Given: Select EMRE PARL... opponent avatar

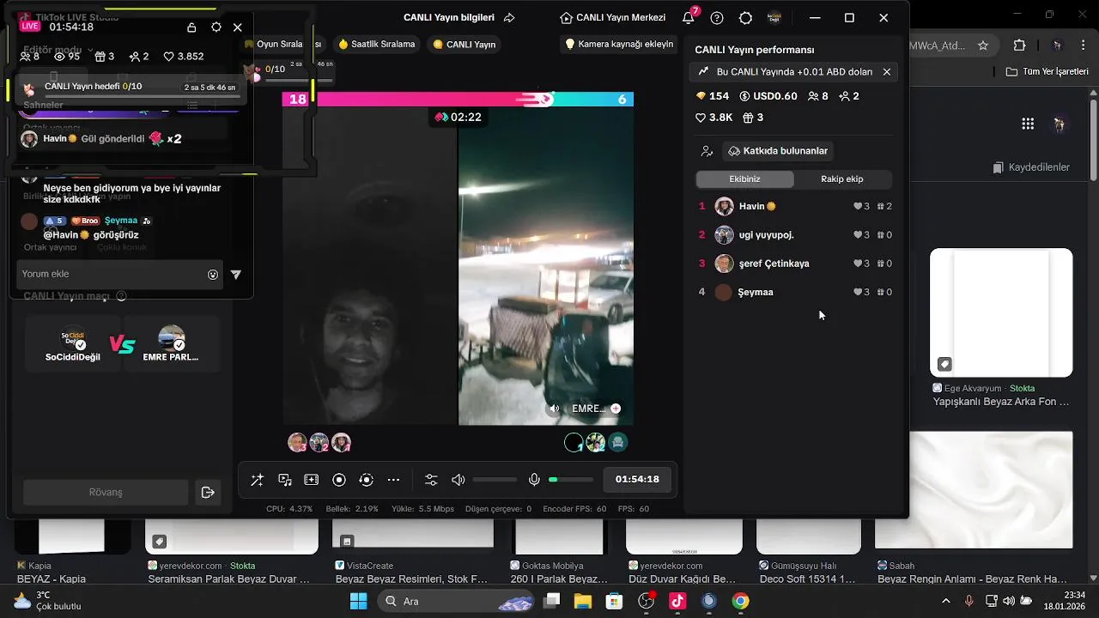Looking at the screenshot, I should tap(171, 344).
